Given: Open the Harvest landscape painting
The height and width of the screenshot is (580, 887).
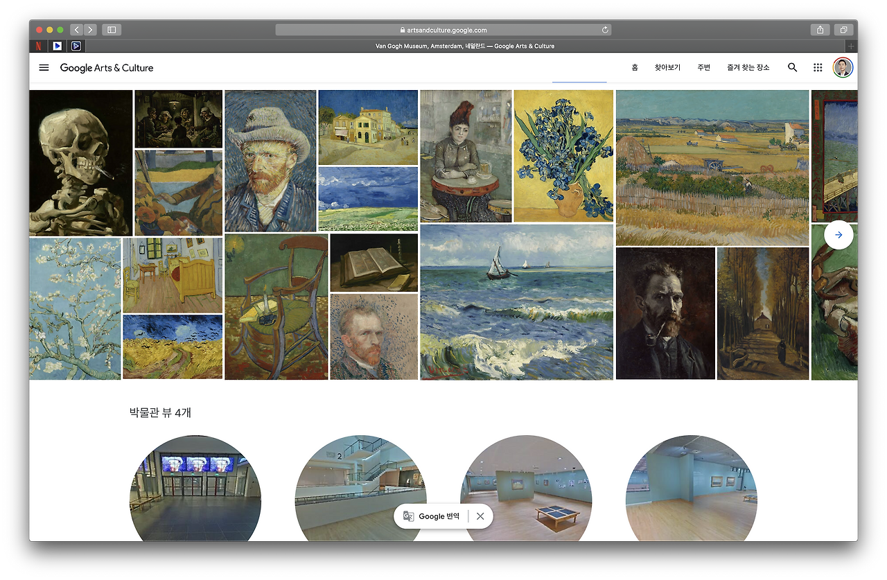Looking at the screenshot, I should tap(712, 168).
